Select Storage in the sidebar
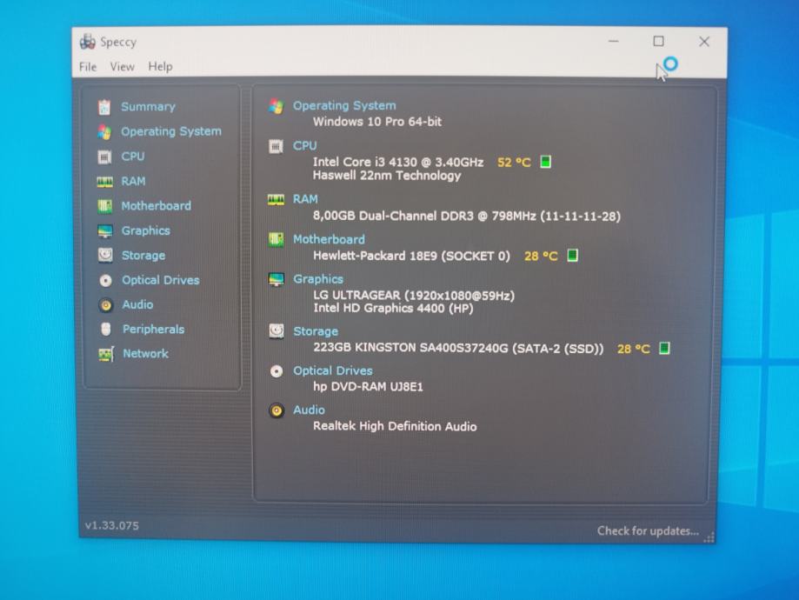Screen dimensions: 799x600 (143, 256)
